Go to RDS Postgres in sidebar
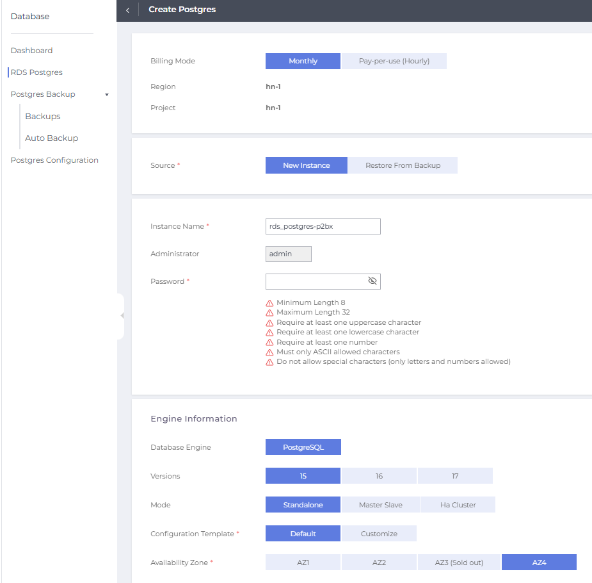 pos(36,72)
